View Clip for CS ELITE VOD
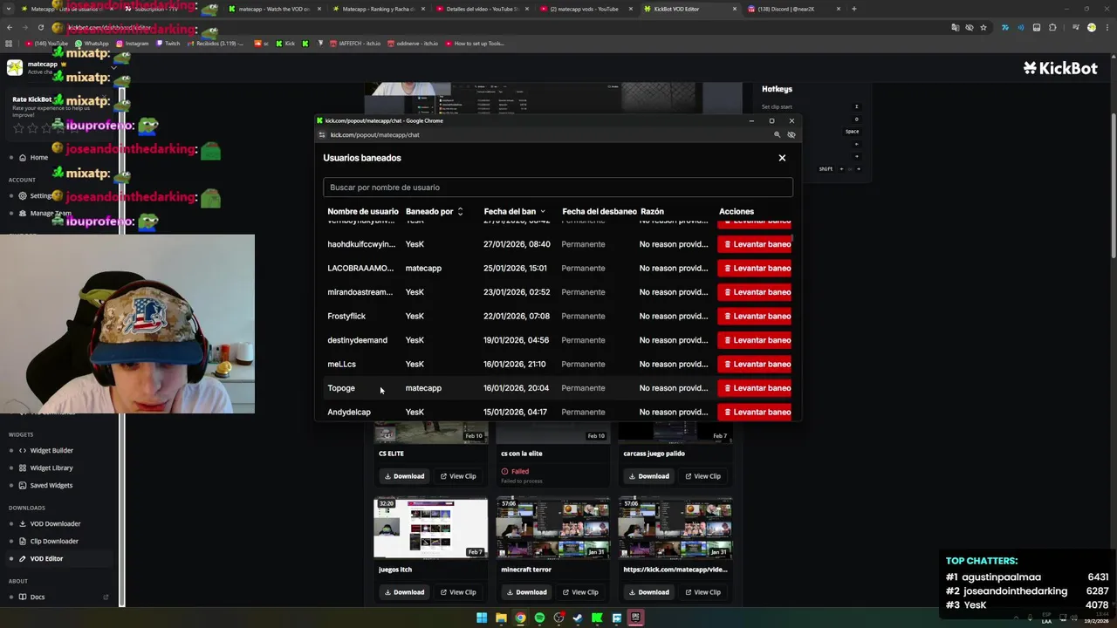This screenshot has width=1117, height=628. (x=458, y=476)
